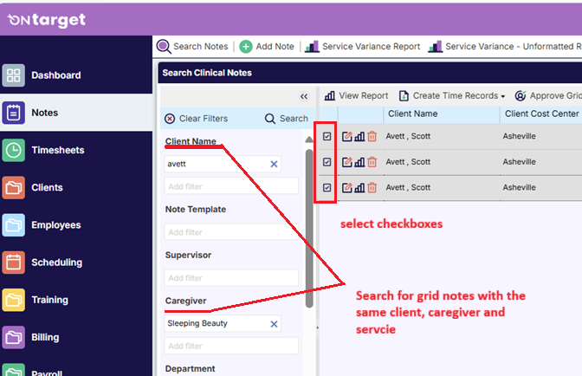The image size is (582, 376).
Task: Click the Search text in the filter panel
Action: pyautogui.click(x=294, y=119)
